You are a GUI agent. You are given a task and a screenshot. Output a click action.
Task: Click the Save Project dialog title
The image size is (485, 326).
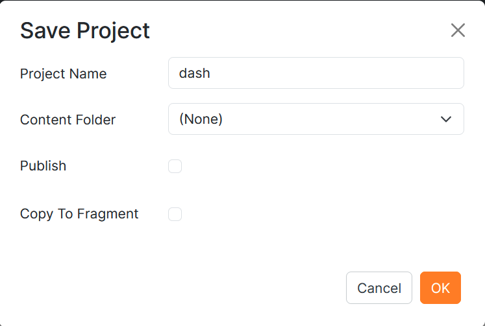point(85,30)
